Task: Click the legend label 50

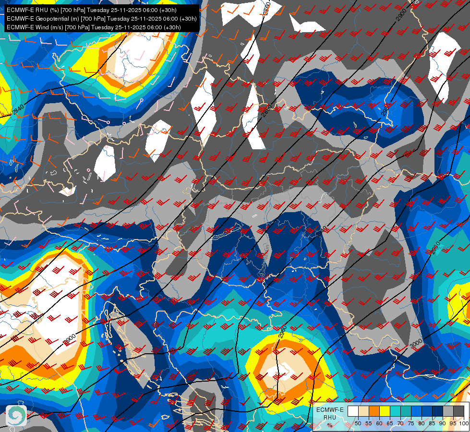Action: click(358, 423)
